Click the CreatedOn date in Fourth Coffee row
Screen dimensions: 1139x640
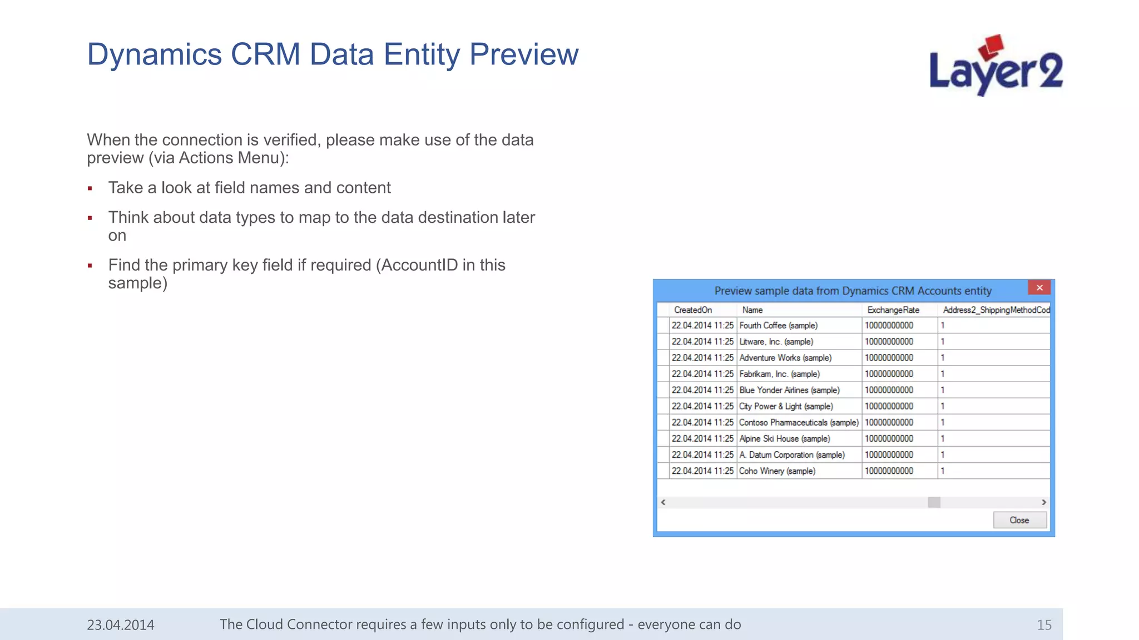(703, 326)
